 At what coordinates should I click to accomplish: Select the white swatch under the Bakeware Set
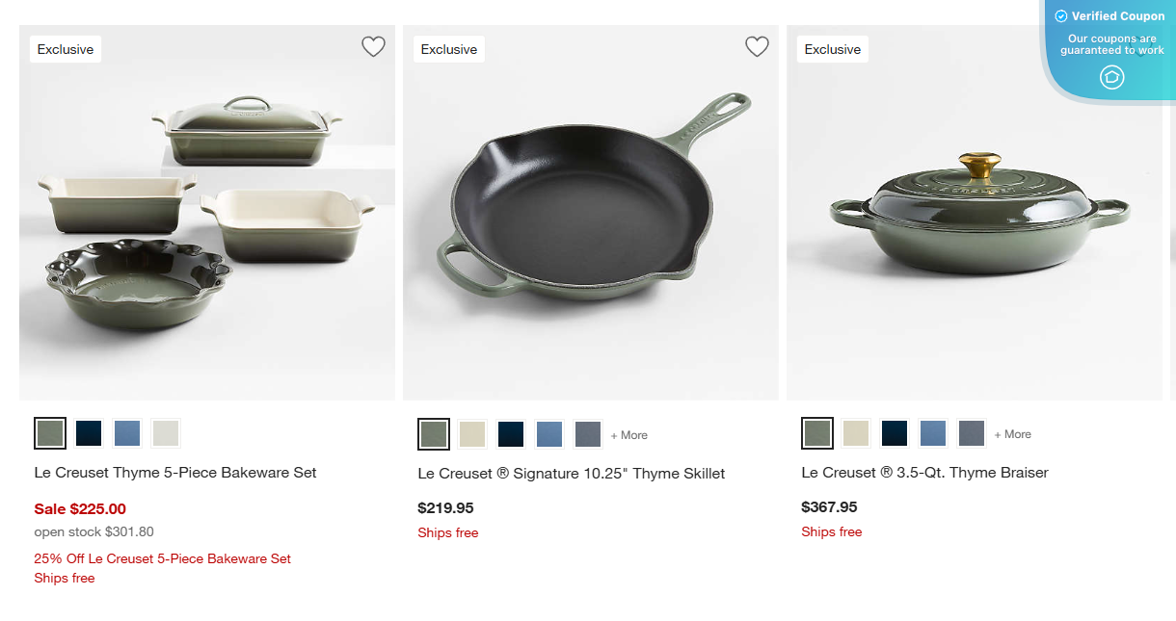tap(165, 433)
